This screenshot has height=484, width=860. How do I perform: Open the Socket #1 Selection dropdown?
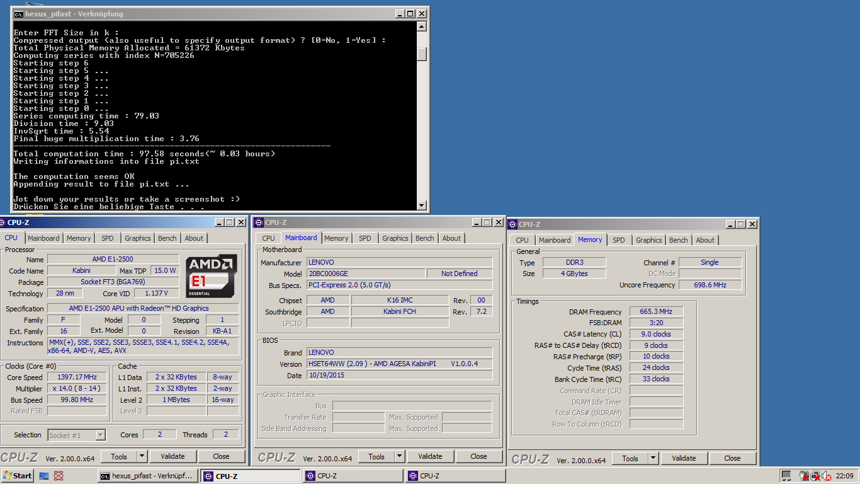pyautogui.click(x=100, y=435)
